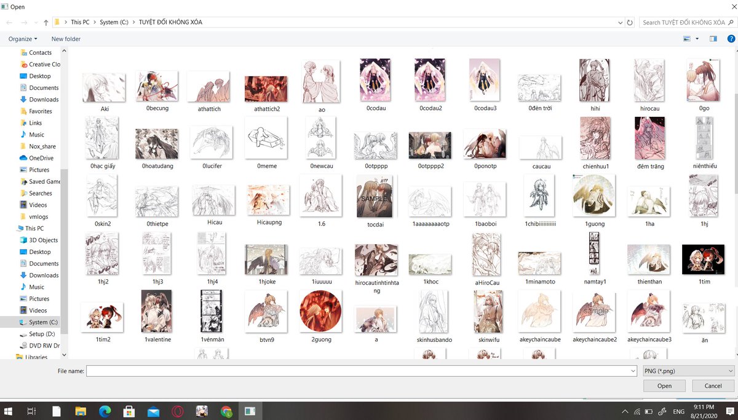The width and height of the screenshot is (738, 420).
Task: Open the Mail app on the taskbar
Action: tap(153, 411)
